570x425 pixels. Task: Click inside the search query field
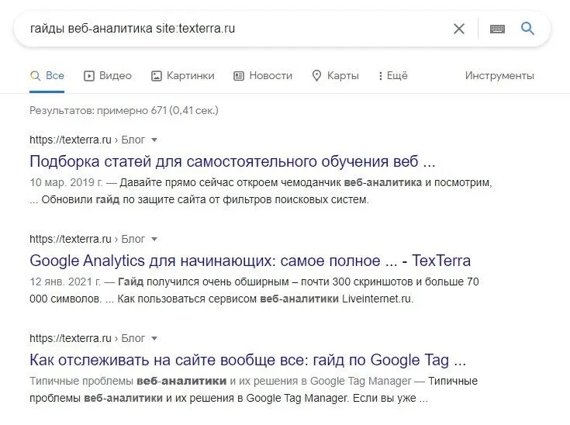click(233, 29)
